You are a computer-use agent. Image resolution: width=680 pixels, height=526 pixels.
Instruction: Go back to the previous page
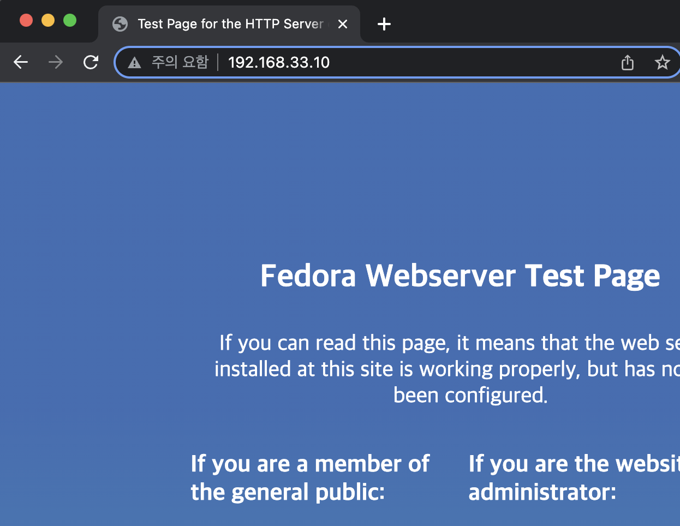21,62
